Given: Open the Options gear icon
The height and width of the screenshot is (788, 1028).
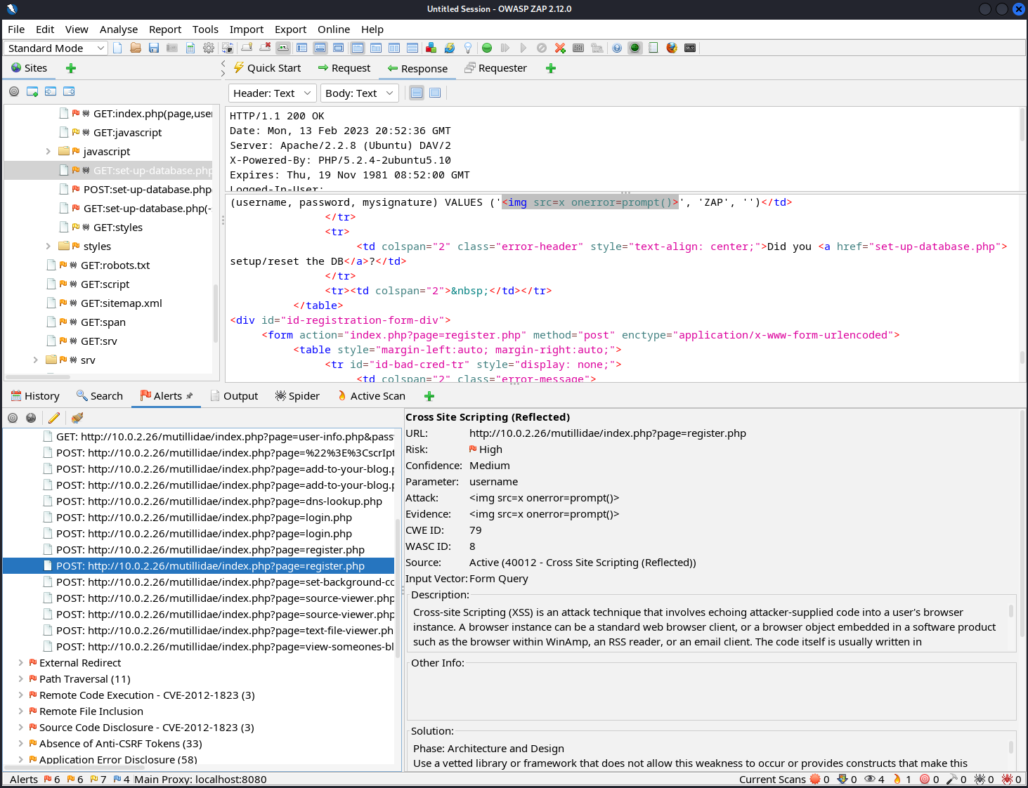Looking at the screenshot, I should tap(209, 48).
